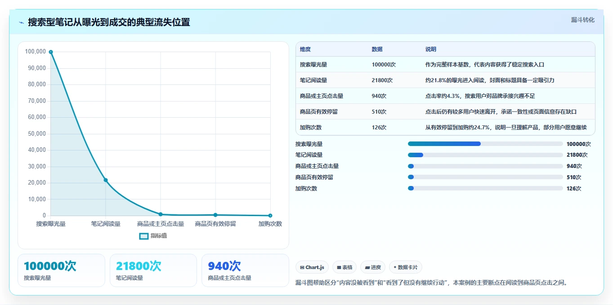Click the 商品页有效停留 progress bar
Image resolution: width=613 pixels, height=305 pixels.
point(485,177)
